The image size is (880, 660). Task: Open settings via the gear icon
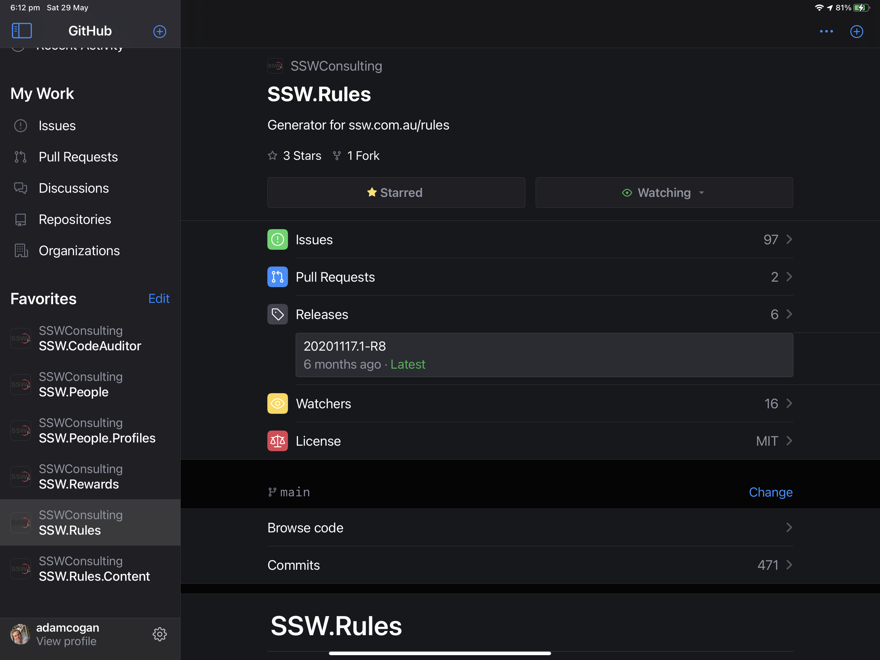point(159,634)
